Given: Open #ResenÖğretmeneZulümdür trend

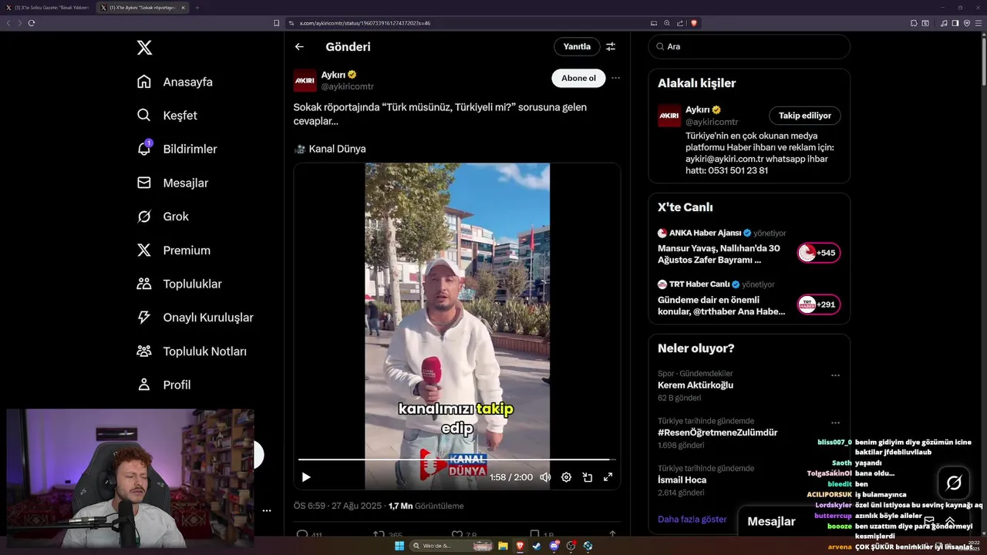Looking at the screenshot, I should tap(717, 433).
